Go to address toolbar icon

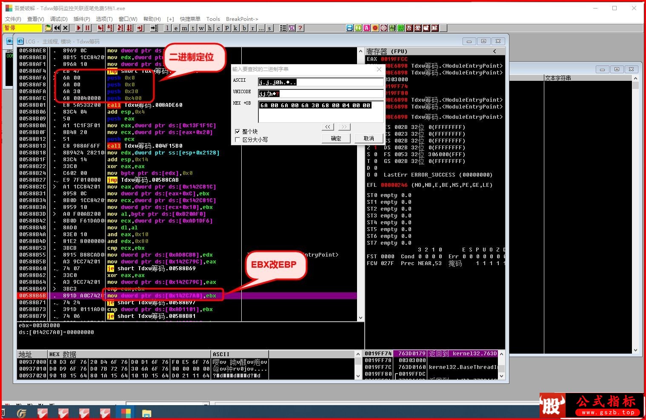point(154,28)
